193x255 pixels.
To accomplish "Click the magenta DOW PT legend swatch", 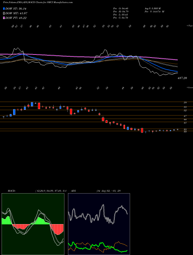I will [4, 18].
